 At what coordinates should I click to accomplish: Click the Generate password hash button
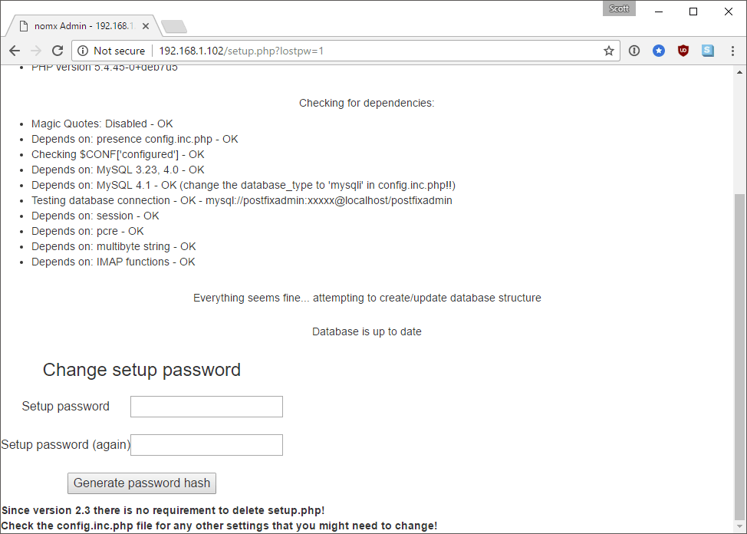coord(141,483)
